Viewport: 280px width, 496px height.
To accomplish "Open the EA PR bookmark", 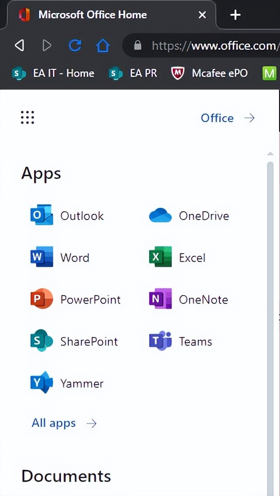I will click(133, 73).
